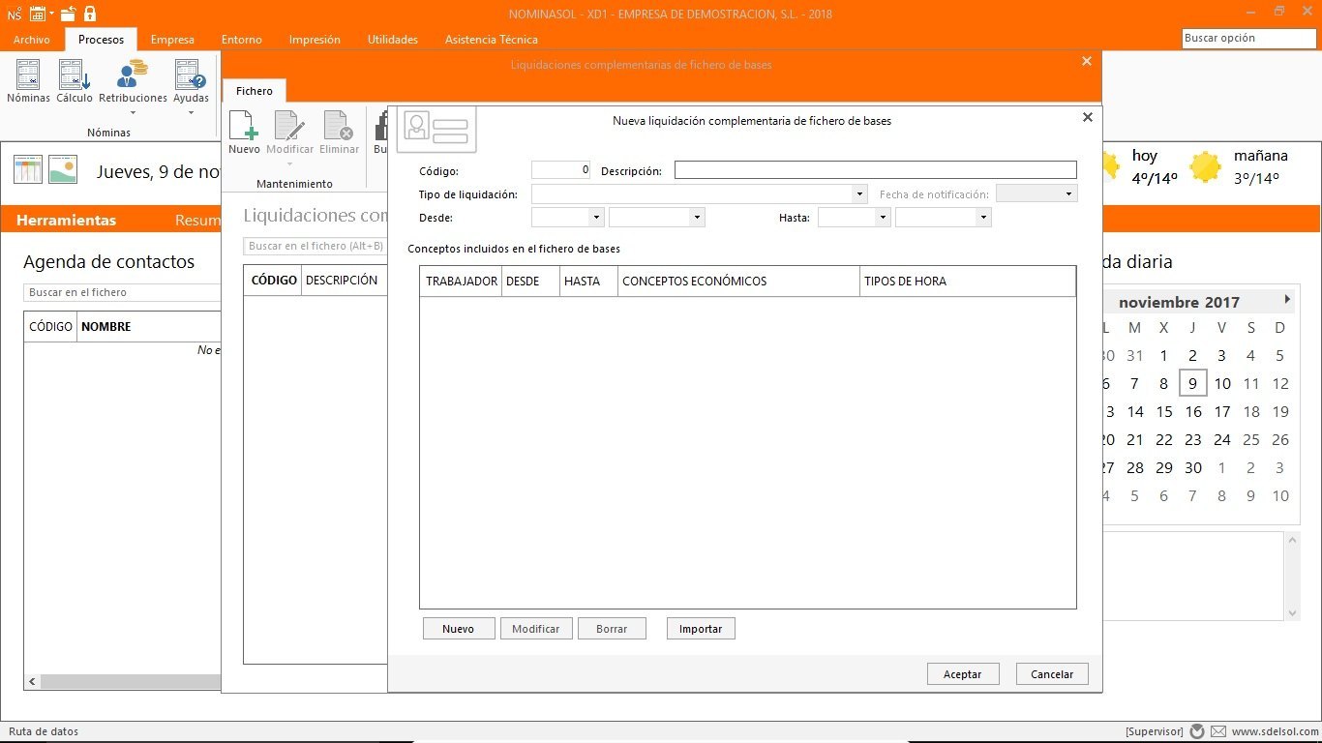Open the first Hasta dropdown

tap(883, 218)
